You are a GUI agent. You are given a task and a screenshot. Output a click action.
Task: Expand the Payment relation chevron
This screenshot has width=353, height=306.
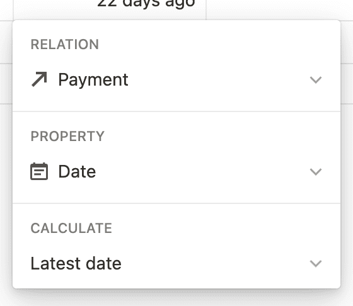coord(316,80)
